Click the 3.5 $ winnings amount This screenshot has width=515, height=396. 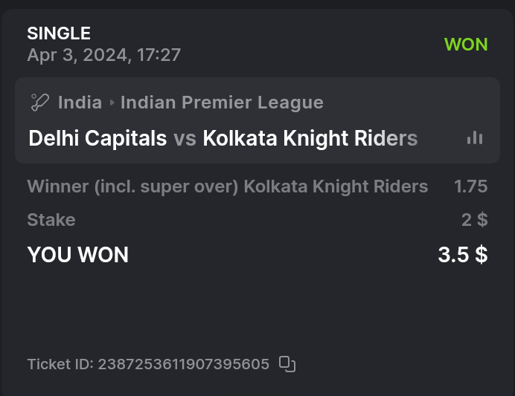(462, 255)
